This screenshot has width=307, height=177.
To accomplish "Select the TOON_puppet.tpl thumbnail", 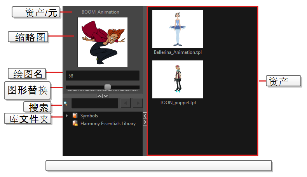I will pyautogui.click(x=177, y=79).
